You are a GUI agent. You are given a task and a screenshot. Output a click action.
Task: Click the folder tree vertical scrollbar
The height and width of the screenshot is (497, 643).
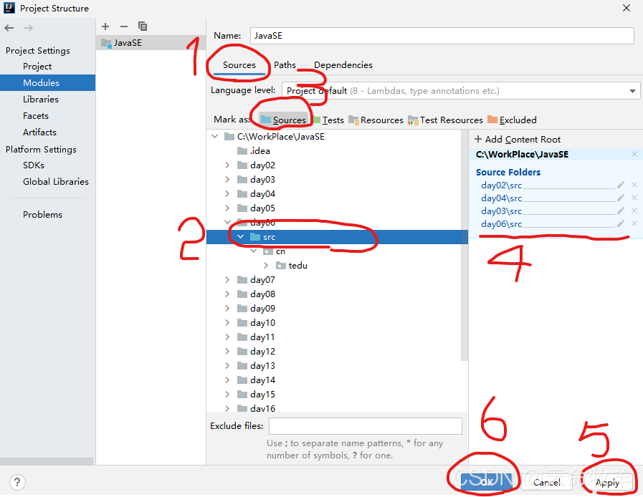point(465,246)
